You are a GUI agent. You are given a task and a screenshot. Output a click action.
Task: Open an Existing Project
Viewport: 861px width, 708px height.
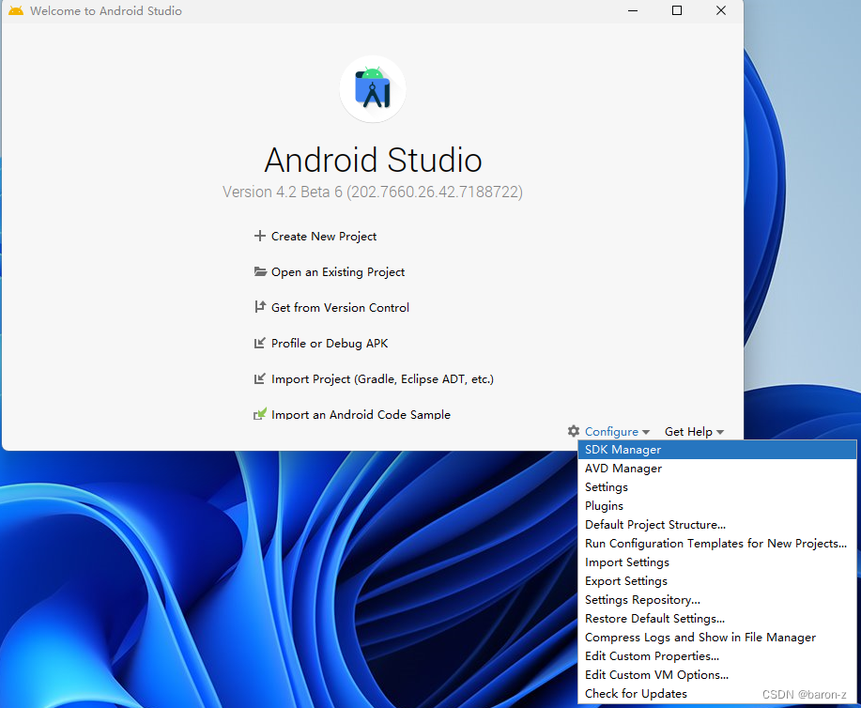338,272
